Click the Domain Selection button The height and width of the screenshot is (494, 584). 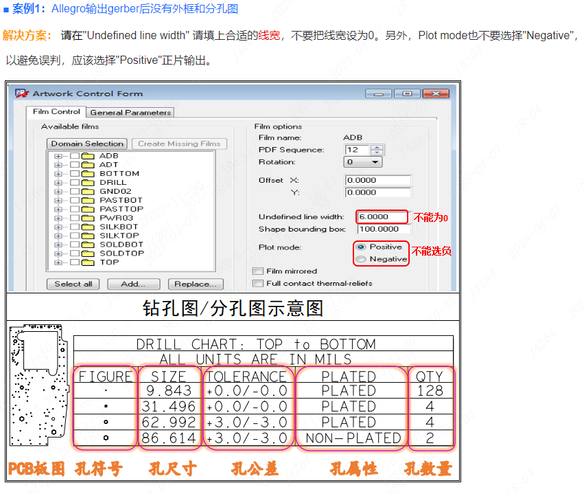click(87, 144)
